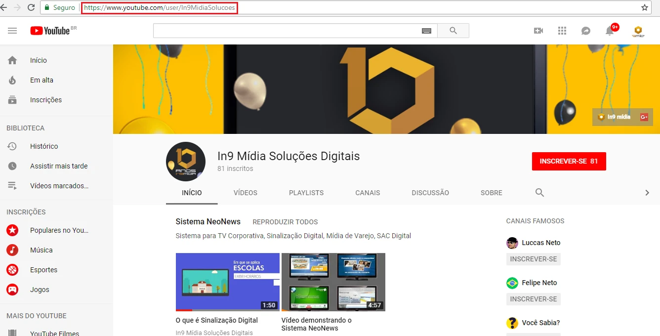The width and height of the screenshot is (660, 336).
Task: Go back with browser back arrow
Action: coord(4,7)
